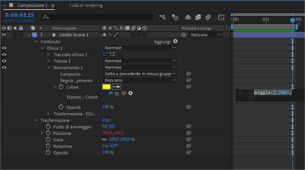This screenshot has width=305, height=170.
Task: Click the pick whip on the Posizione row
Action: (189, 133)
